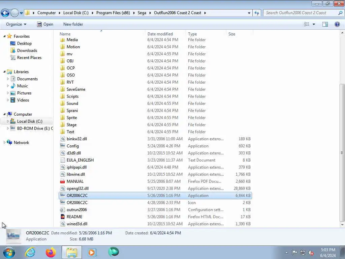The height and width of the screenshot is (259, 345).
Task: Click the Open toolbar button
Action: (x=45, y=24)
